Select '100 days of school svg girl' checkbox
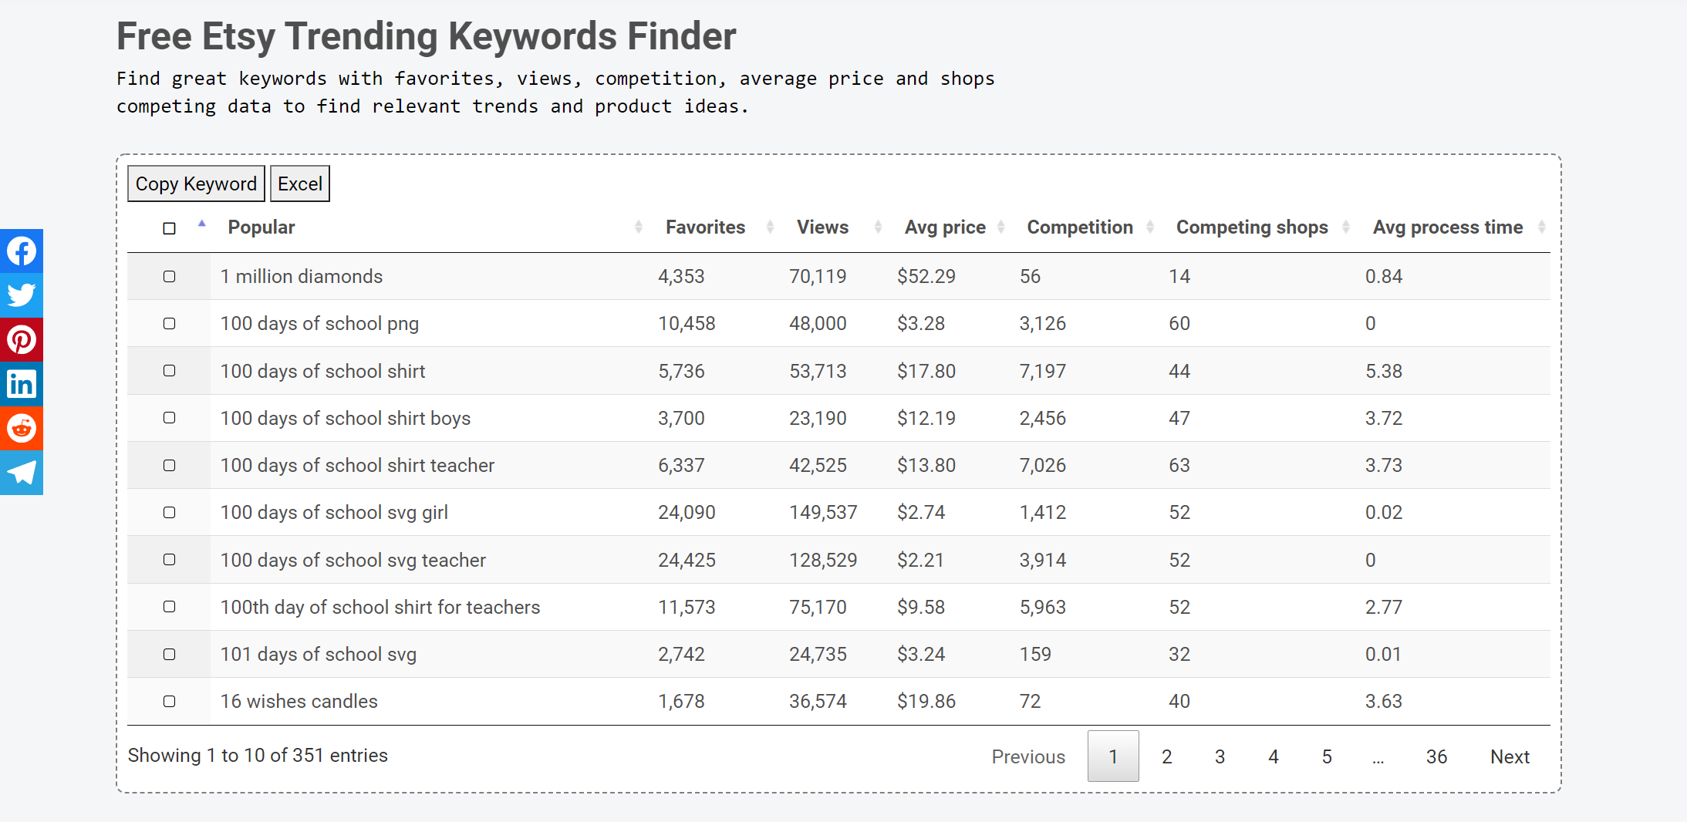Screen dimensions: 1687x822 coord(170,512)
